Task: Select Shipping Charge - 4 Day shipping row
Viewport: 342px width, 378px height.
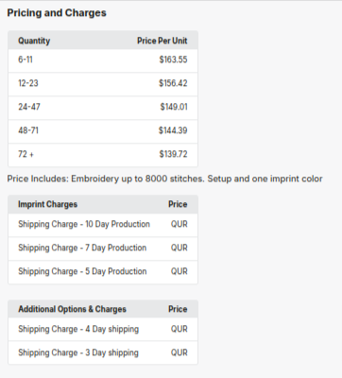Action: click(x=103, y=329)
